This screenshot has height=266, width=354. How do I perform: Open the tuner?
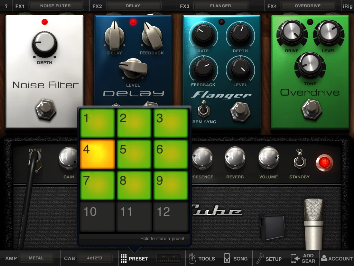168,258
